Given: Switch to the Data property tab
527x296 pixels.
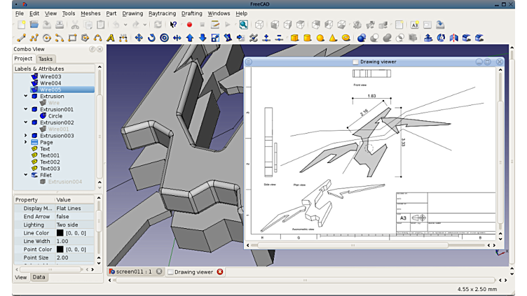Looking at the screenshot, I should pos(39,277).
